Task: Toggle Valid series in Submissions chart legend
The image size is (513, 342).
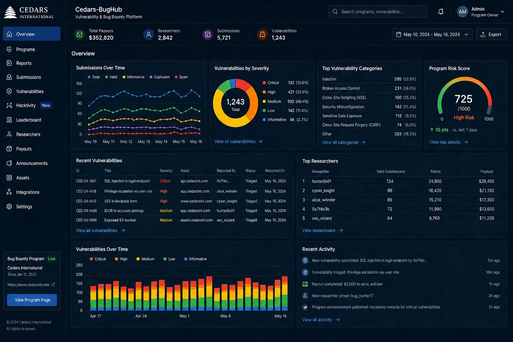Action: tap(111, 77)
